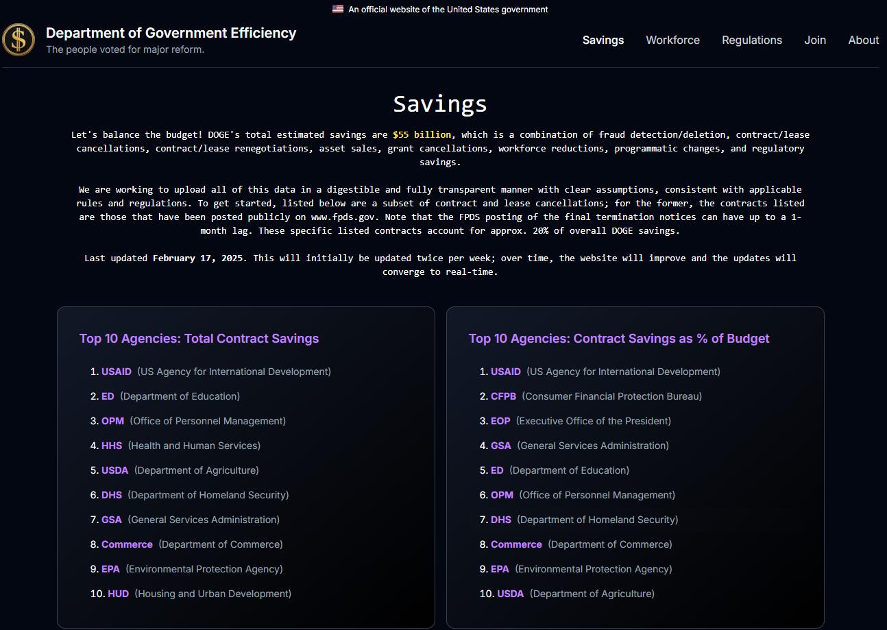Click the DOGE dollar coin logo
The width and height of the screenshot is (887, 630).
coord(19,40)
